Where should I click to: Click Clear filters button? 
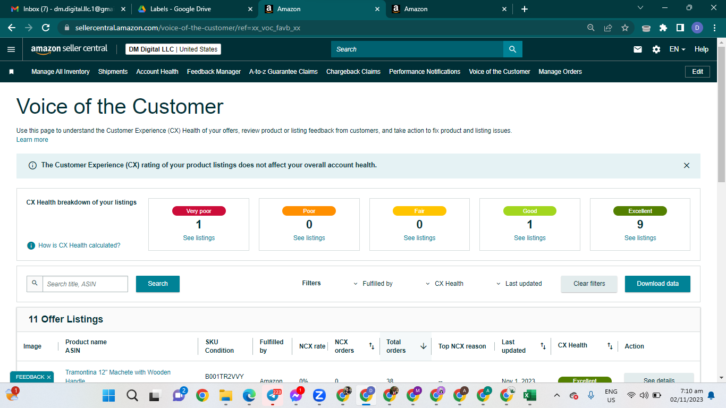pos(589,284)
